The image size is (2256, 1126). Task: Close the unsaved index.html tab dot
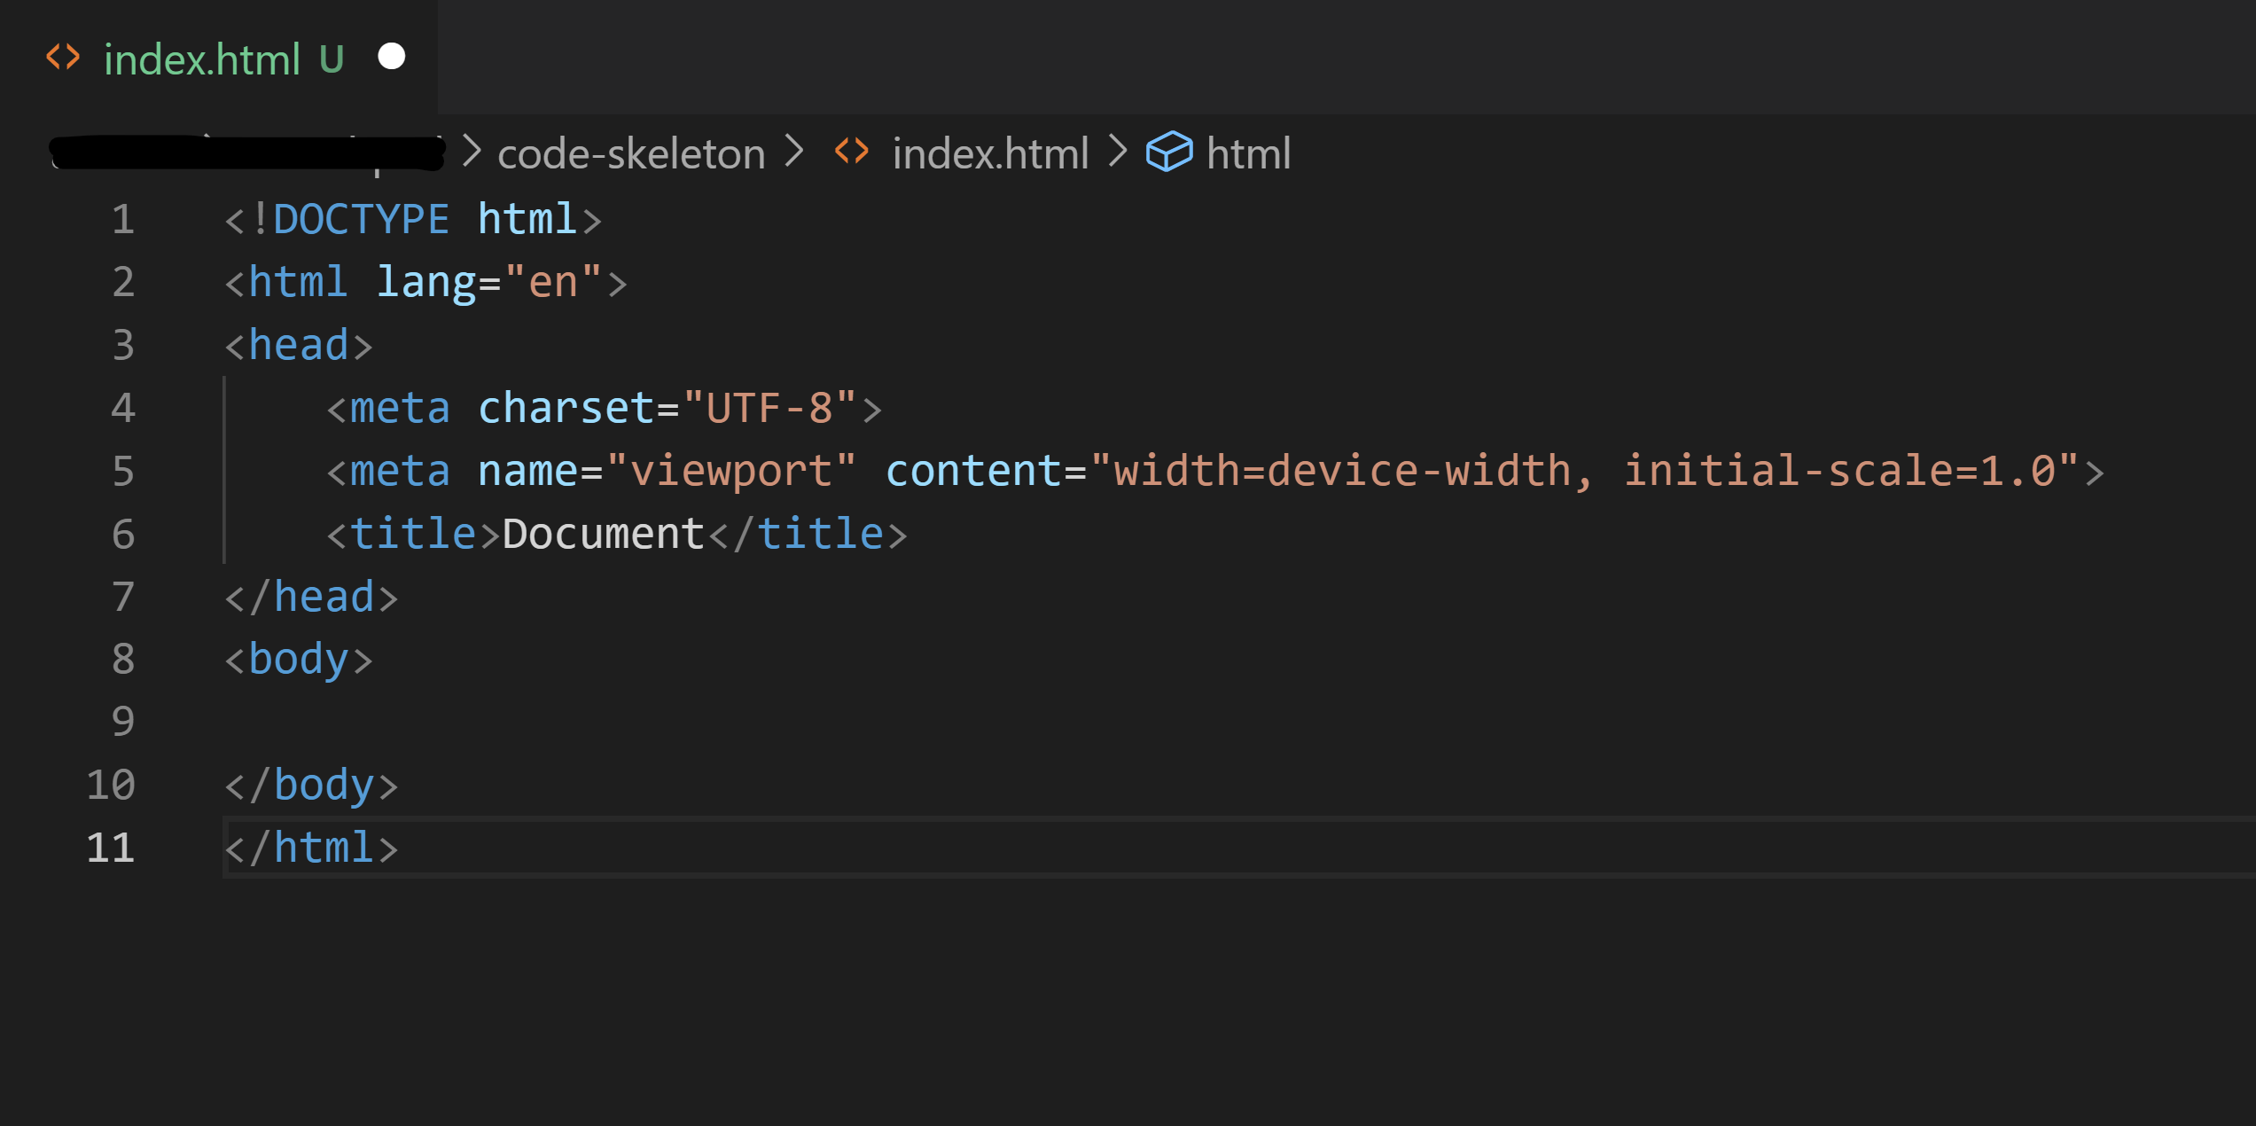click(391, 57)
